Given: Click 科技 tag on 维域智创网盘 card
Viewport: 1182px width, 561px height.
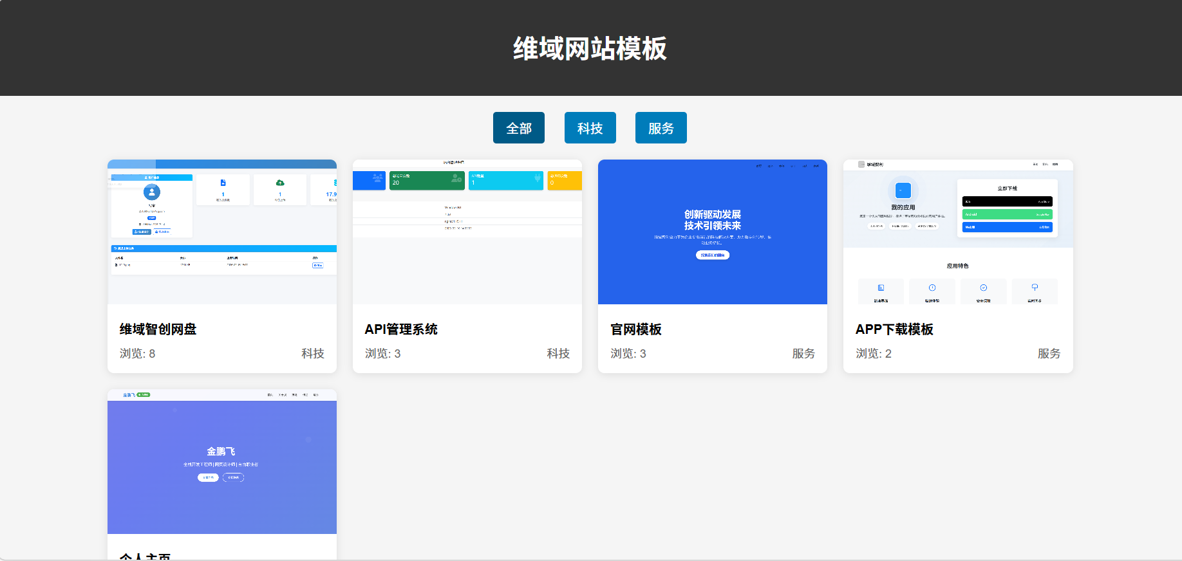Looking at the screenshot, I should point(313,354).
